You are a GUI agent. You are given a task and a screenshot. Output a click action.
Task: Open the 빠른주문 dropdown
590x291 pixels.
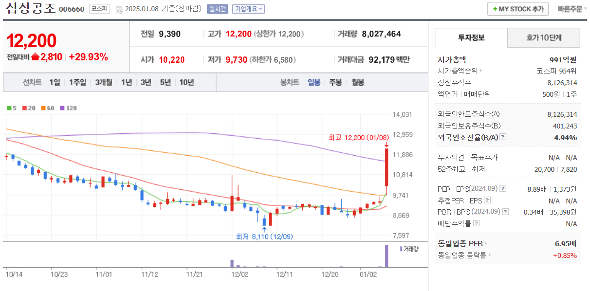point(572,9)
